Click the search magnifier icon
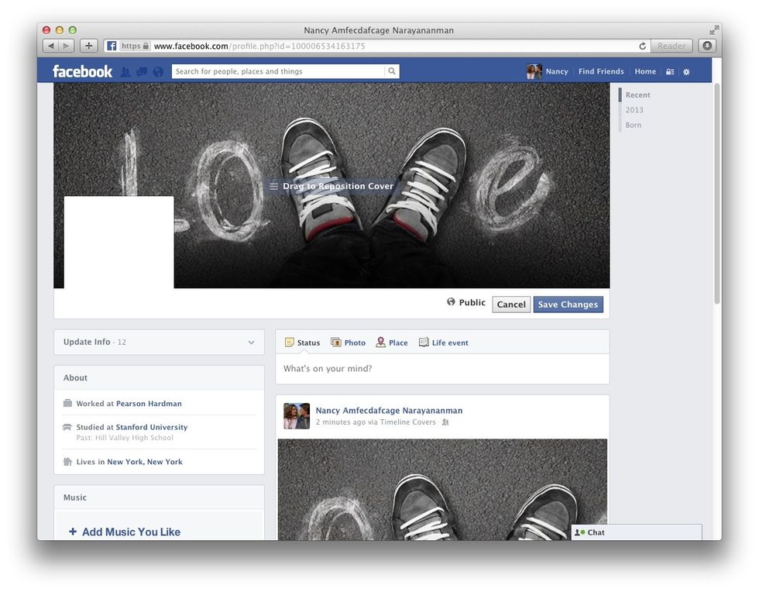This screenshot has height=592, width=759. coord(392,71)
